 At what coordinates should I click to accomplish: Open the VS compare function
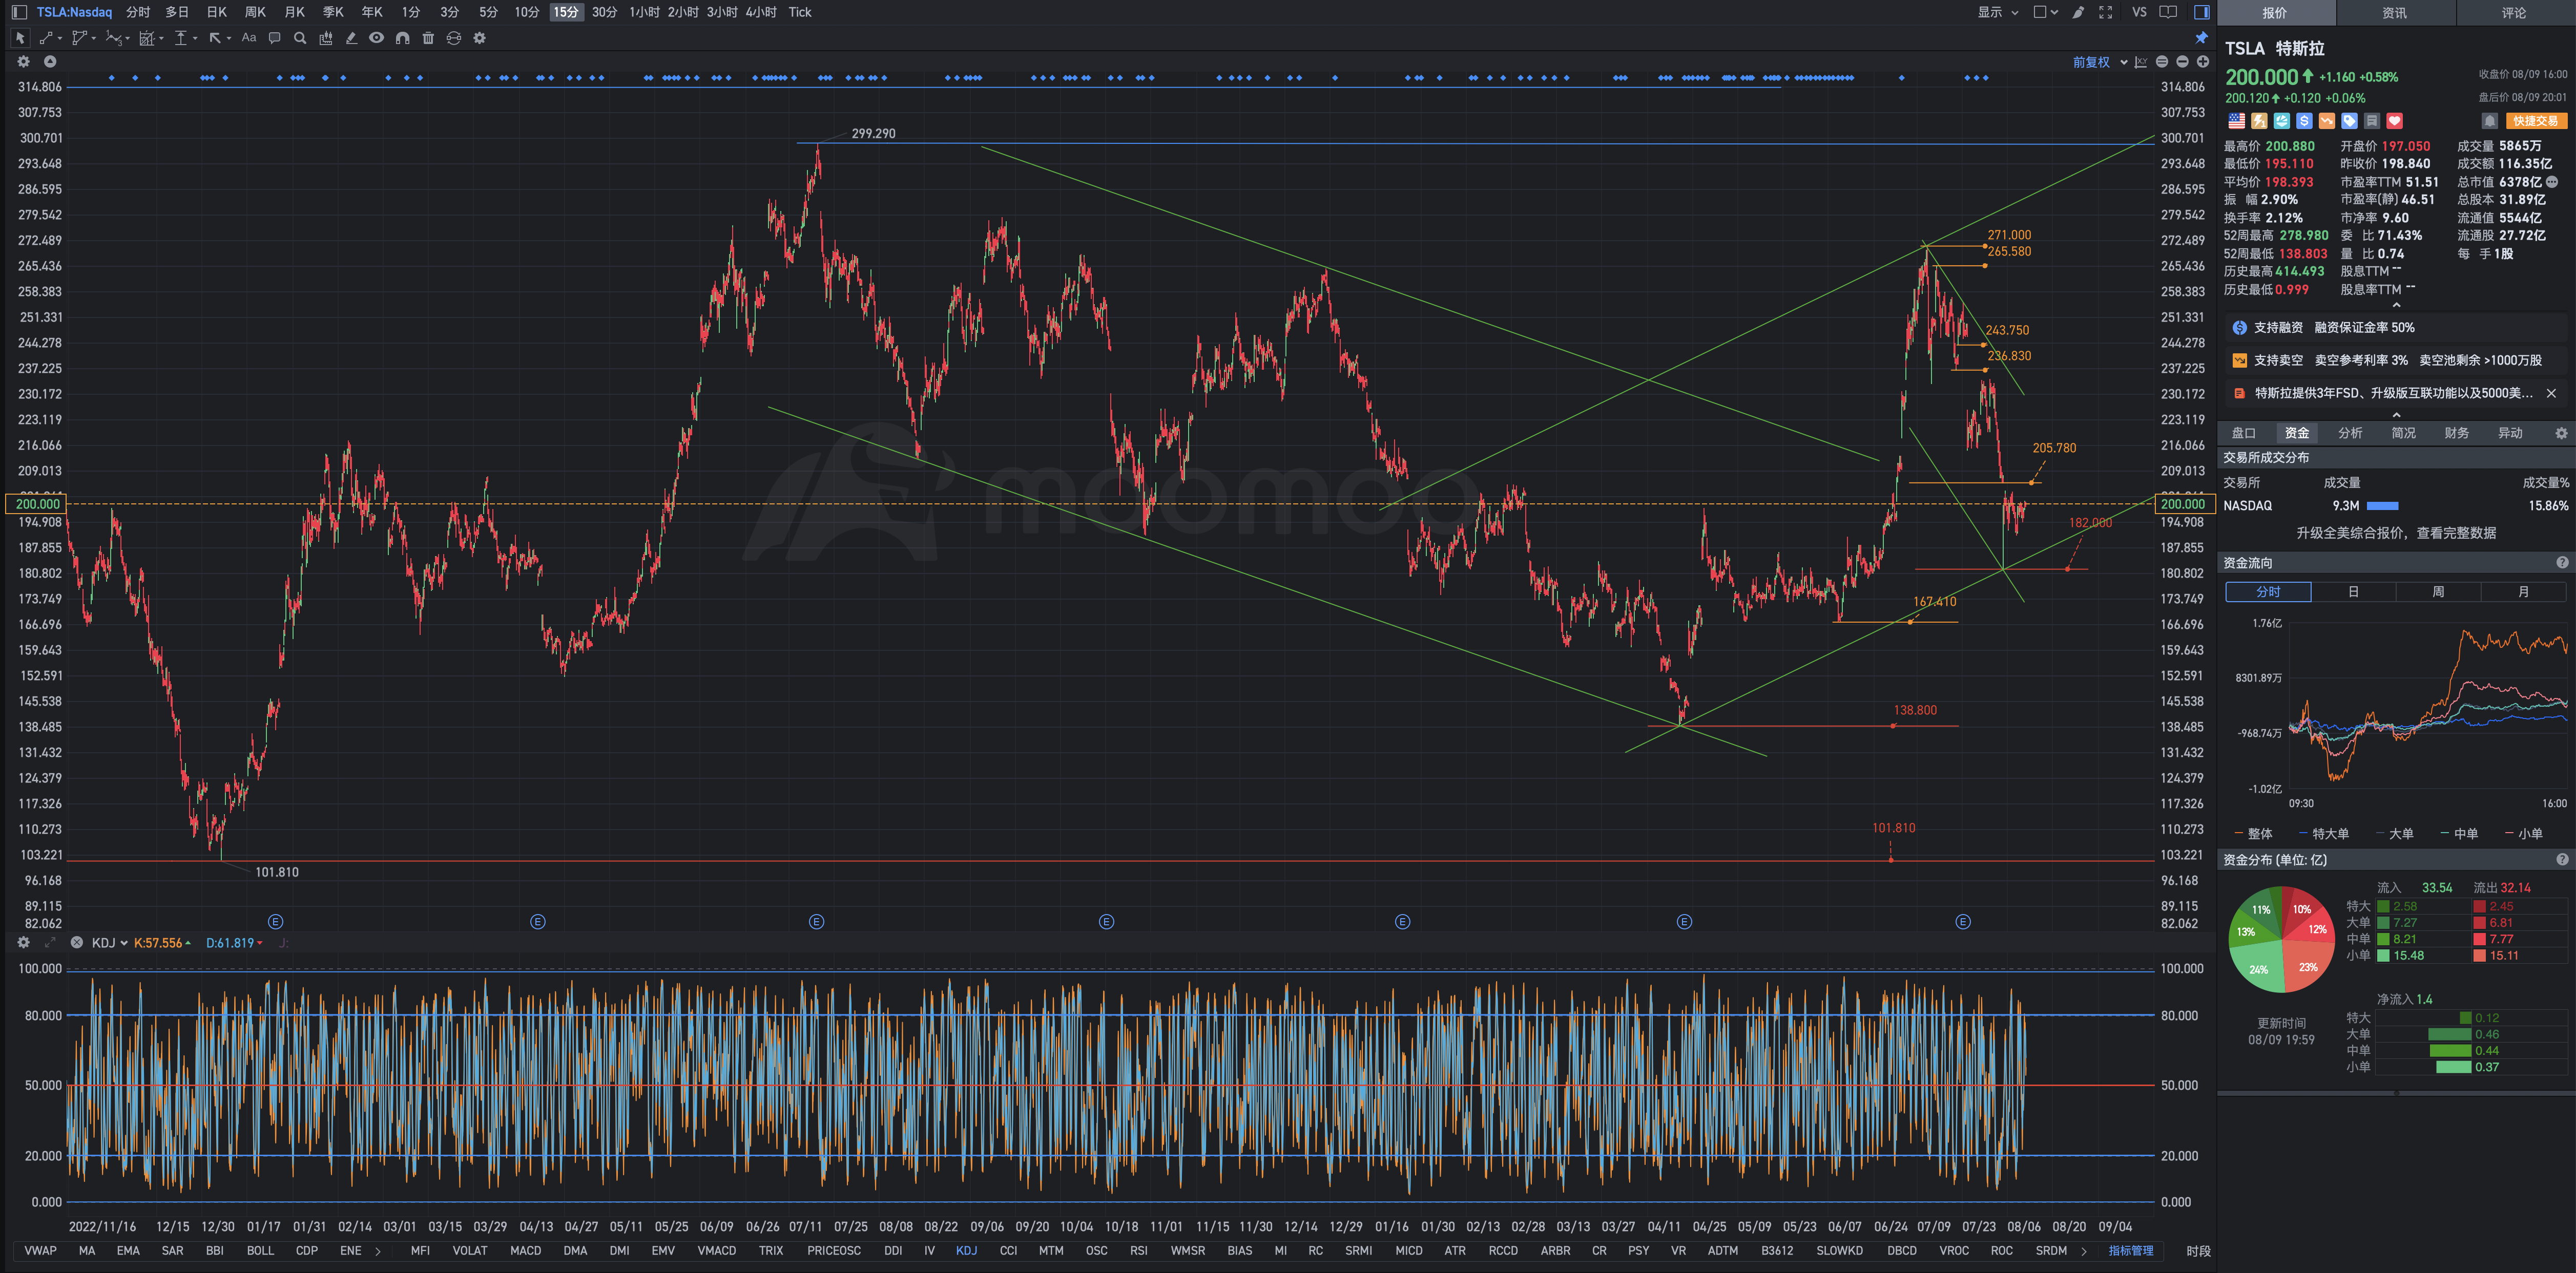click(x=2139, y=12)
